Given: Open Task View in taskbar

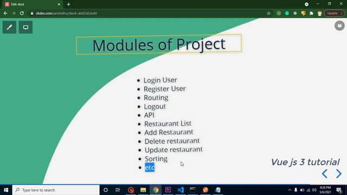Looking at the screenshot, I should pos(118,190).
